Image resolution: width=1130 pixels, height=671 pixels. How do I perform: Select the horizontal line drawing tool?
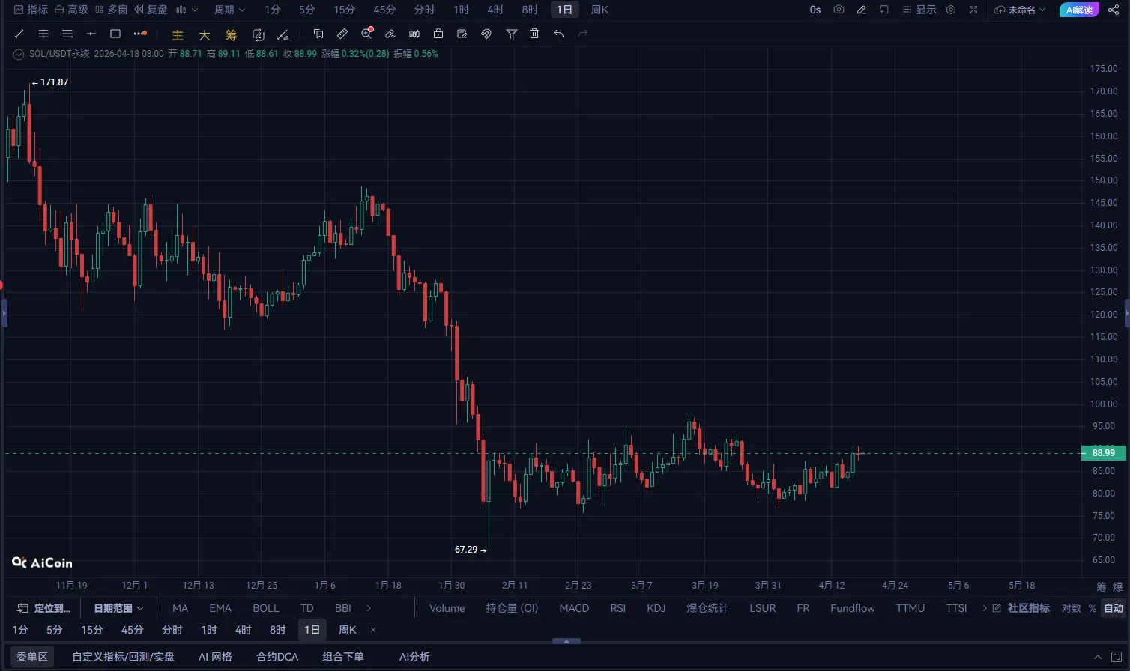click(x=91, y=34)
